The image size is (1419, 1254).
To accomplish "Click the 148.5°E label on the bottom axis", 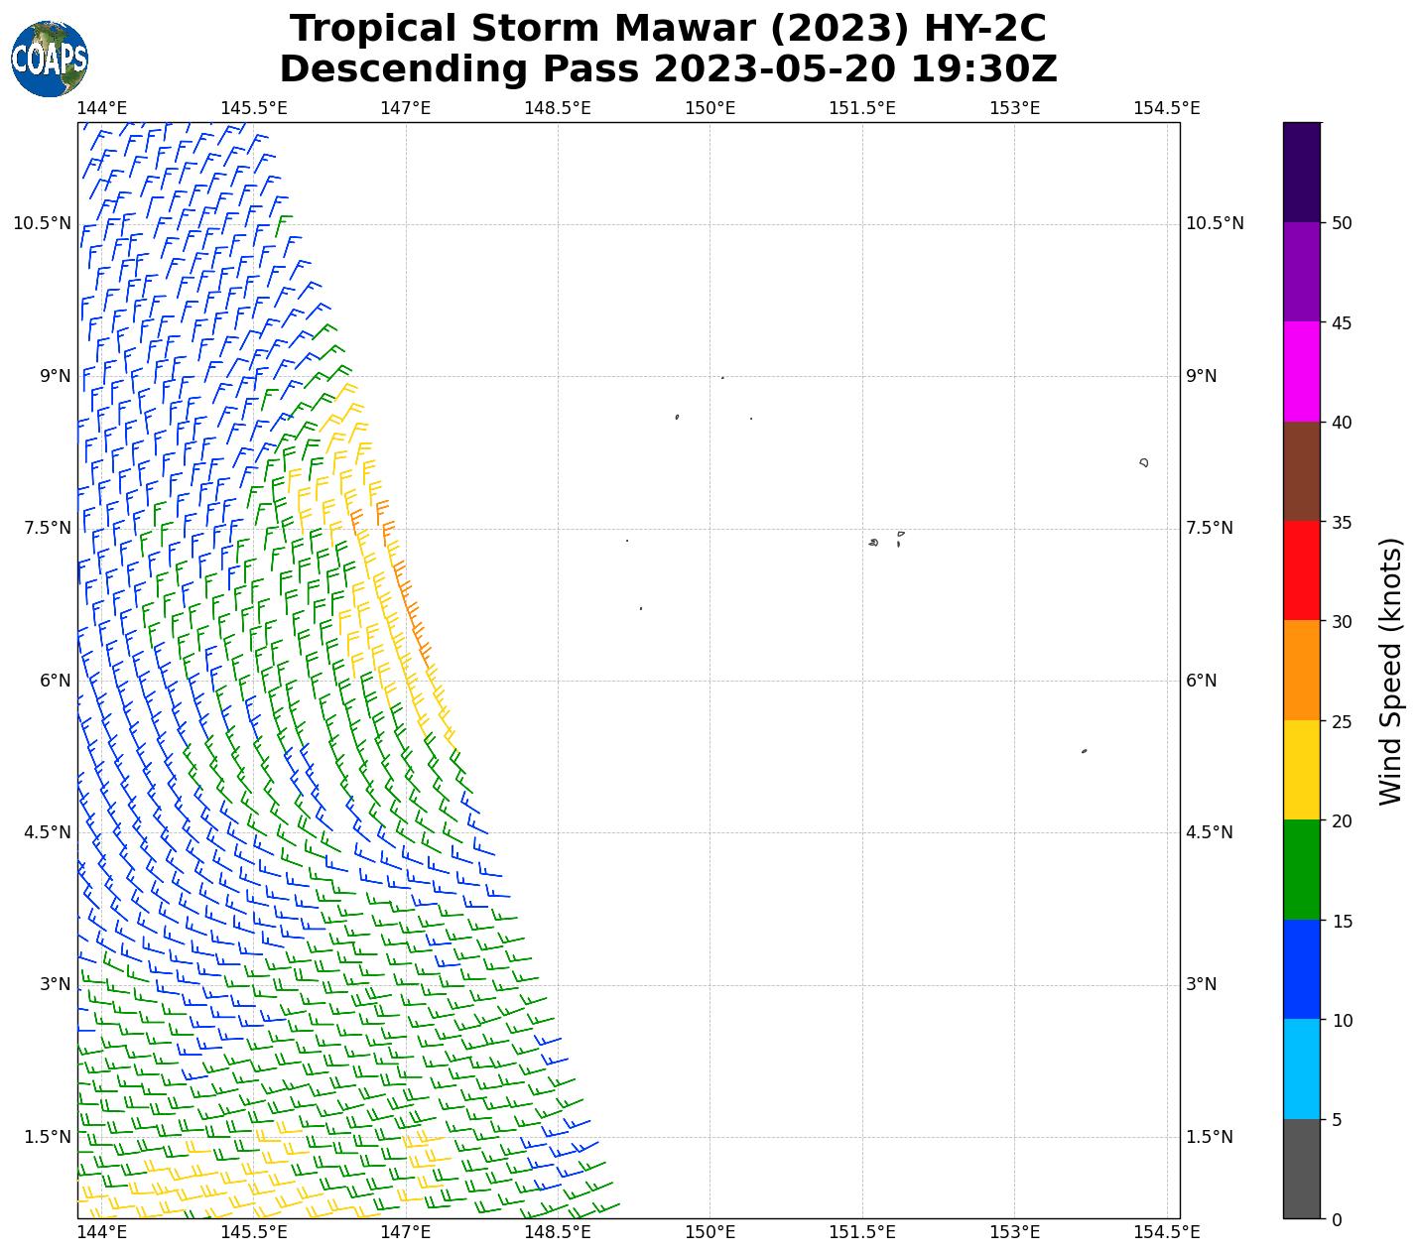I will tap(557, 1232).
